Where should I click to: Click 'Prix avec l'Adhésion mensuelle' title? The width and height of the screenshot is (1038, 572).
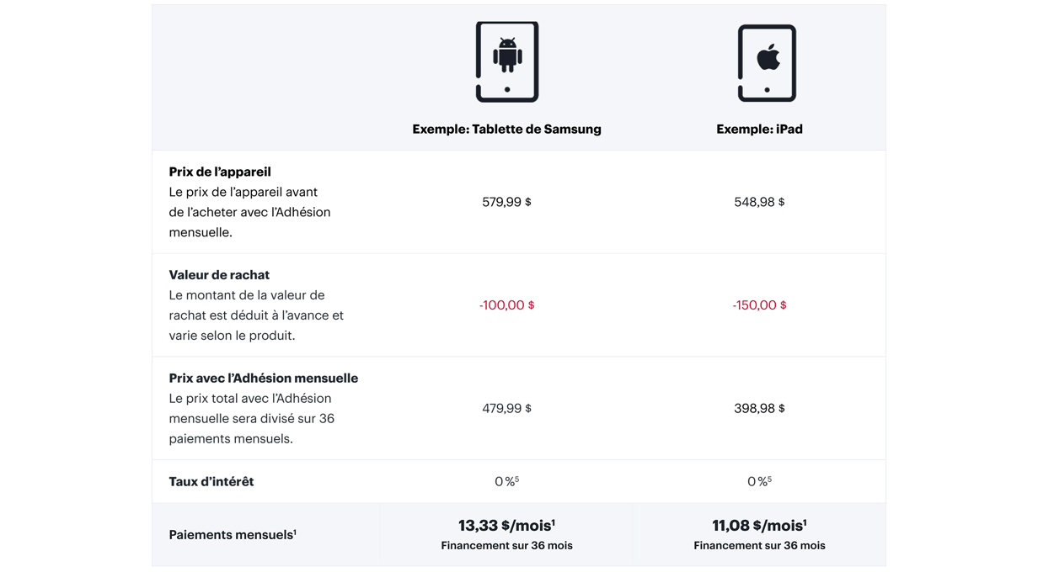[264, 379]
